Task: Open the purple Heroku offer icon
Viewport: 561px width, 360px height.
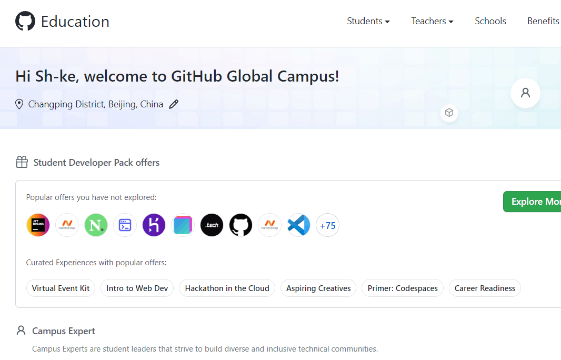Action: tap(154, 225)
